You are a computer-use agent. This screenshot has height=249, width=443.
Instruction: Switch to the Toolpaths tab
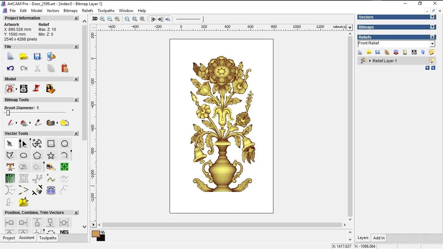click(x=48, y=238)
